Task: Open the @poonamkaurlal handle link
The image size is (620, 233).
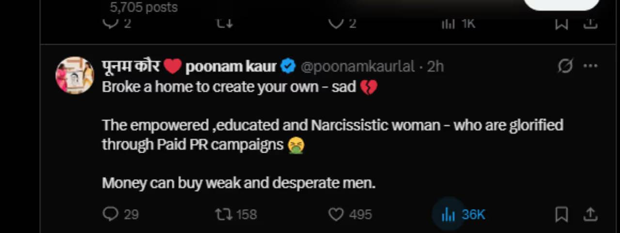Action: pos(357,66)
